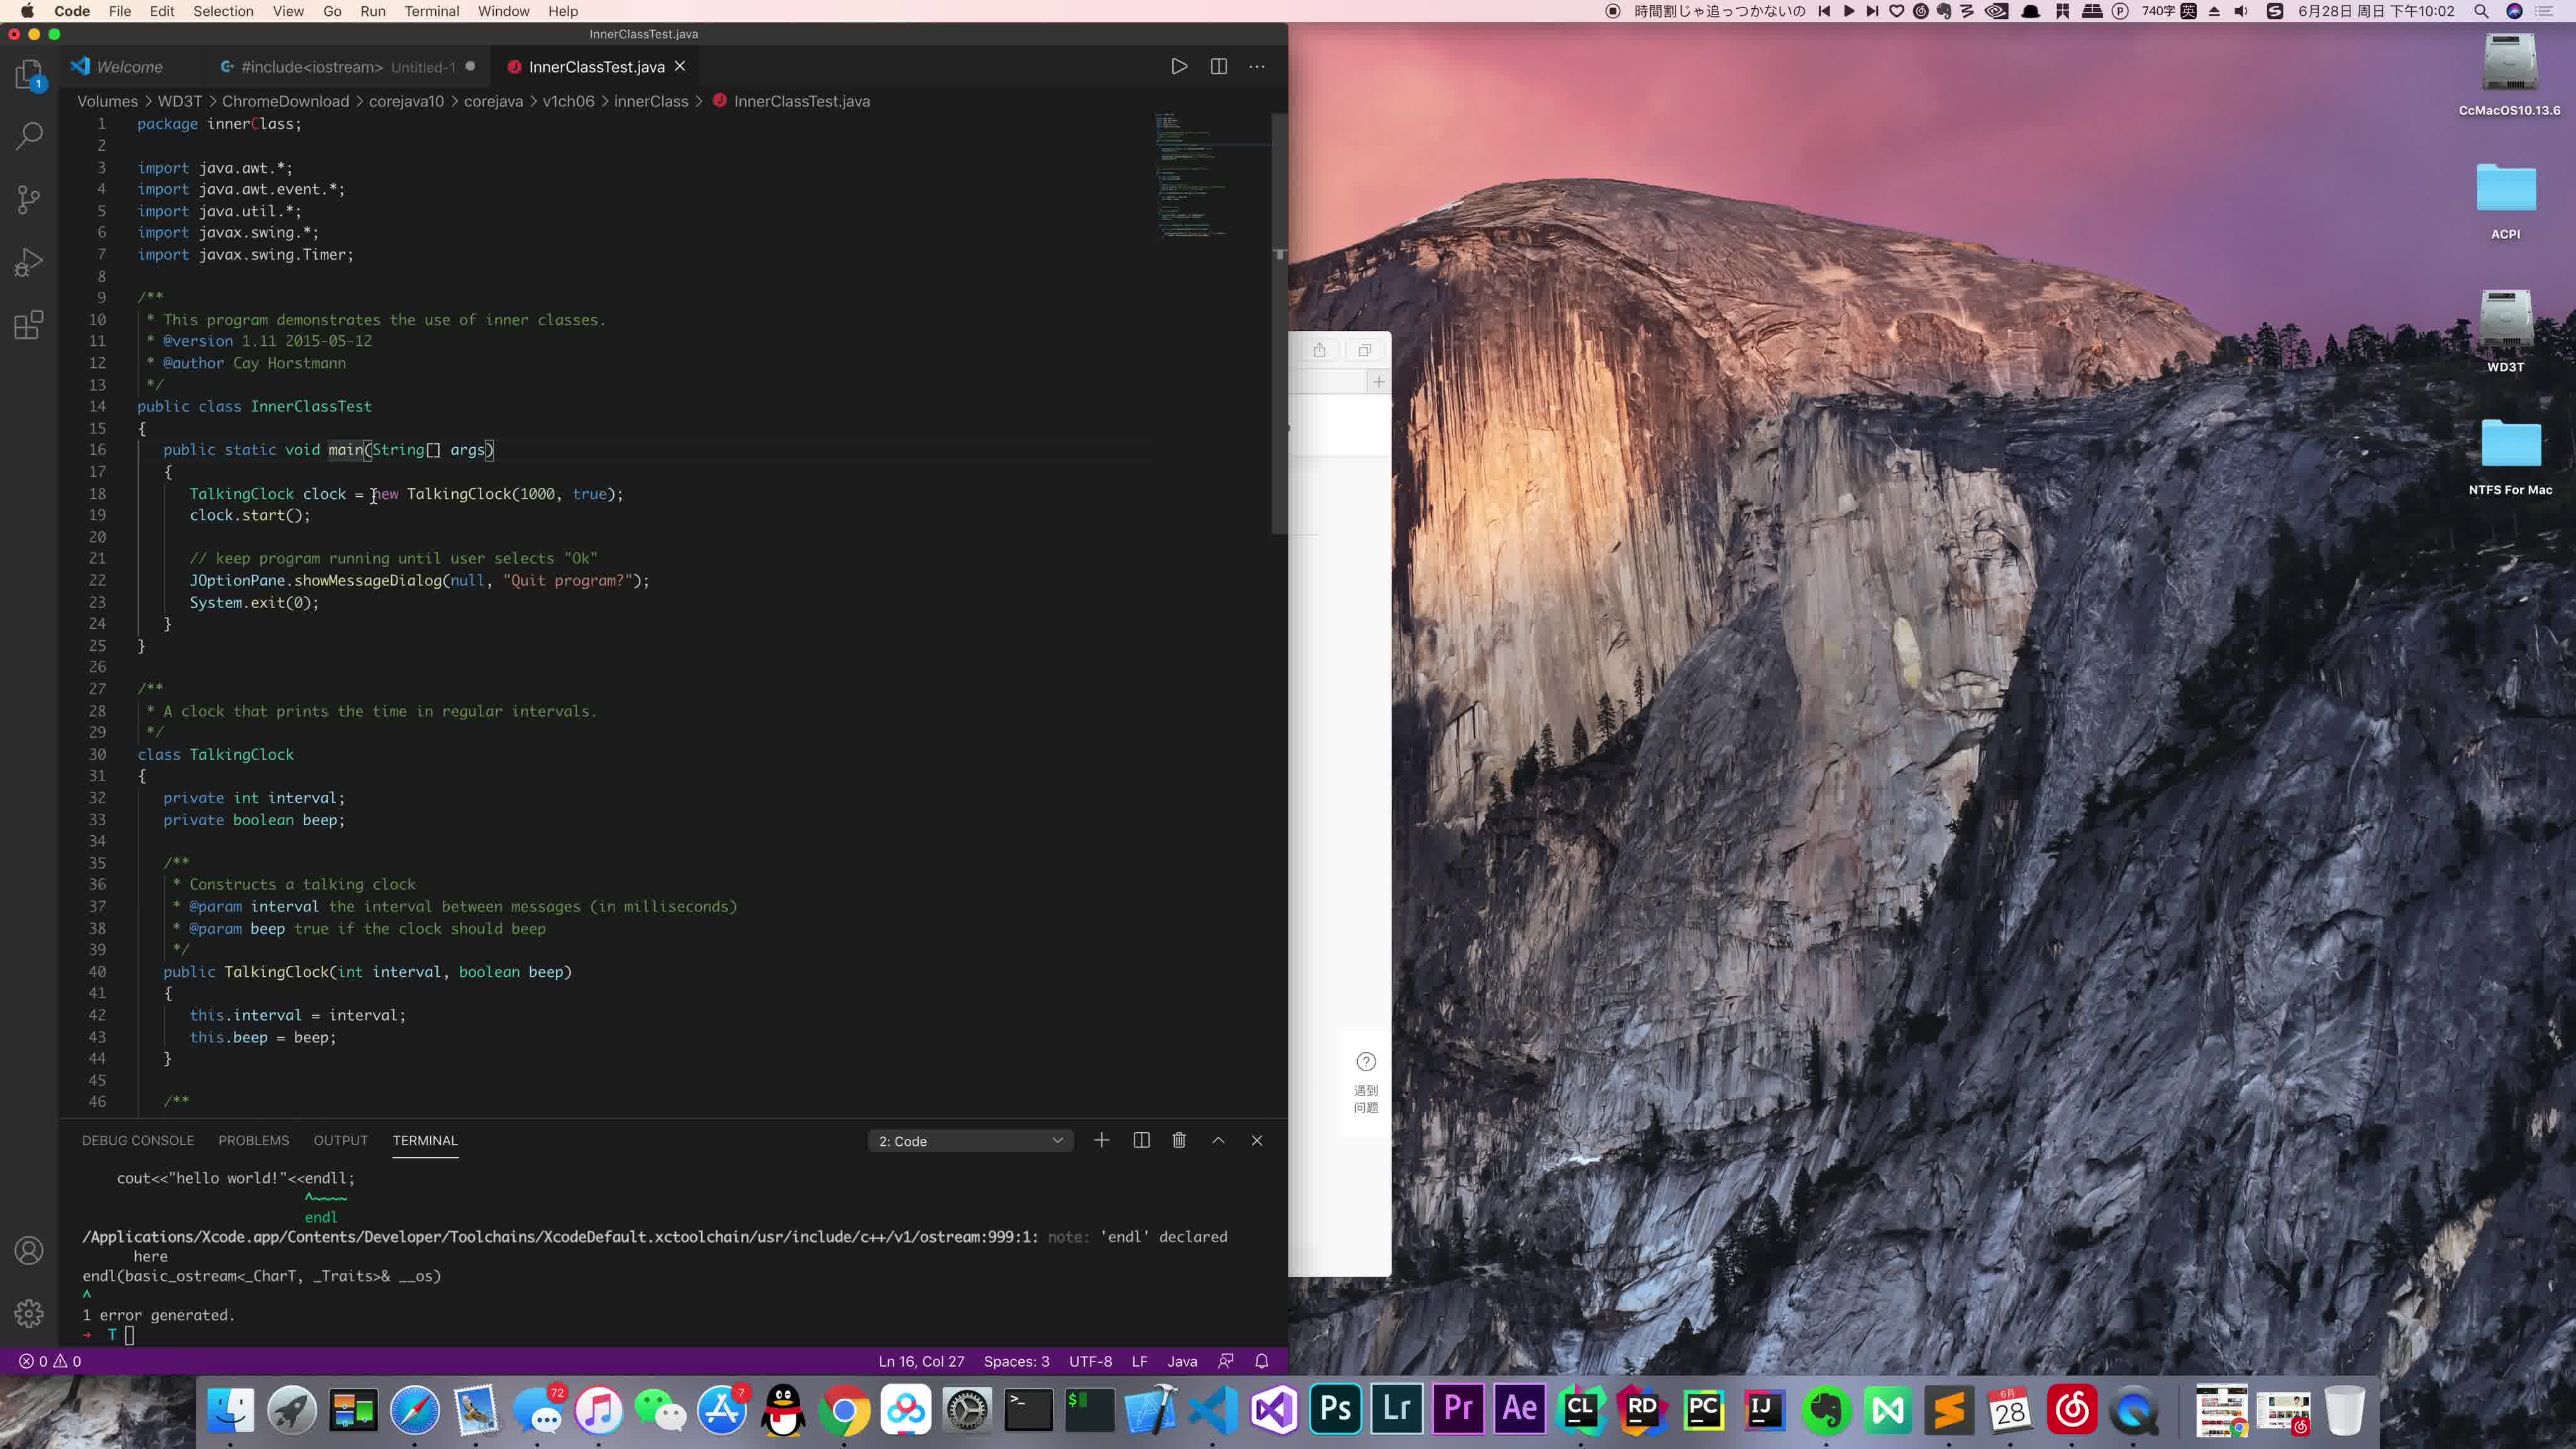Viewport: 2576px width, 1449px height.
Task: Click the Clear terminal output button
Action: (1179, 1140)
